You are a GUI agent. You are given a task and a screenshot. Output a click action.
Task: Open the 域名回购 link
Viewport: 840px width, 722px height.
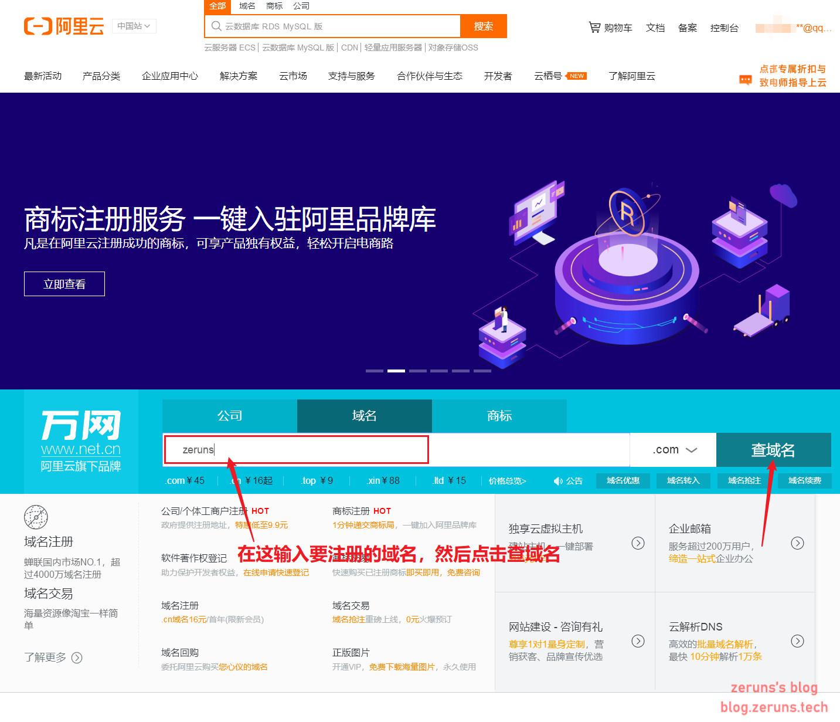(x=180, y=652)
